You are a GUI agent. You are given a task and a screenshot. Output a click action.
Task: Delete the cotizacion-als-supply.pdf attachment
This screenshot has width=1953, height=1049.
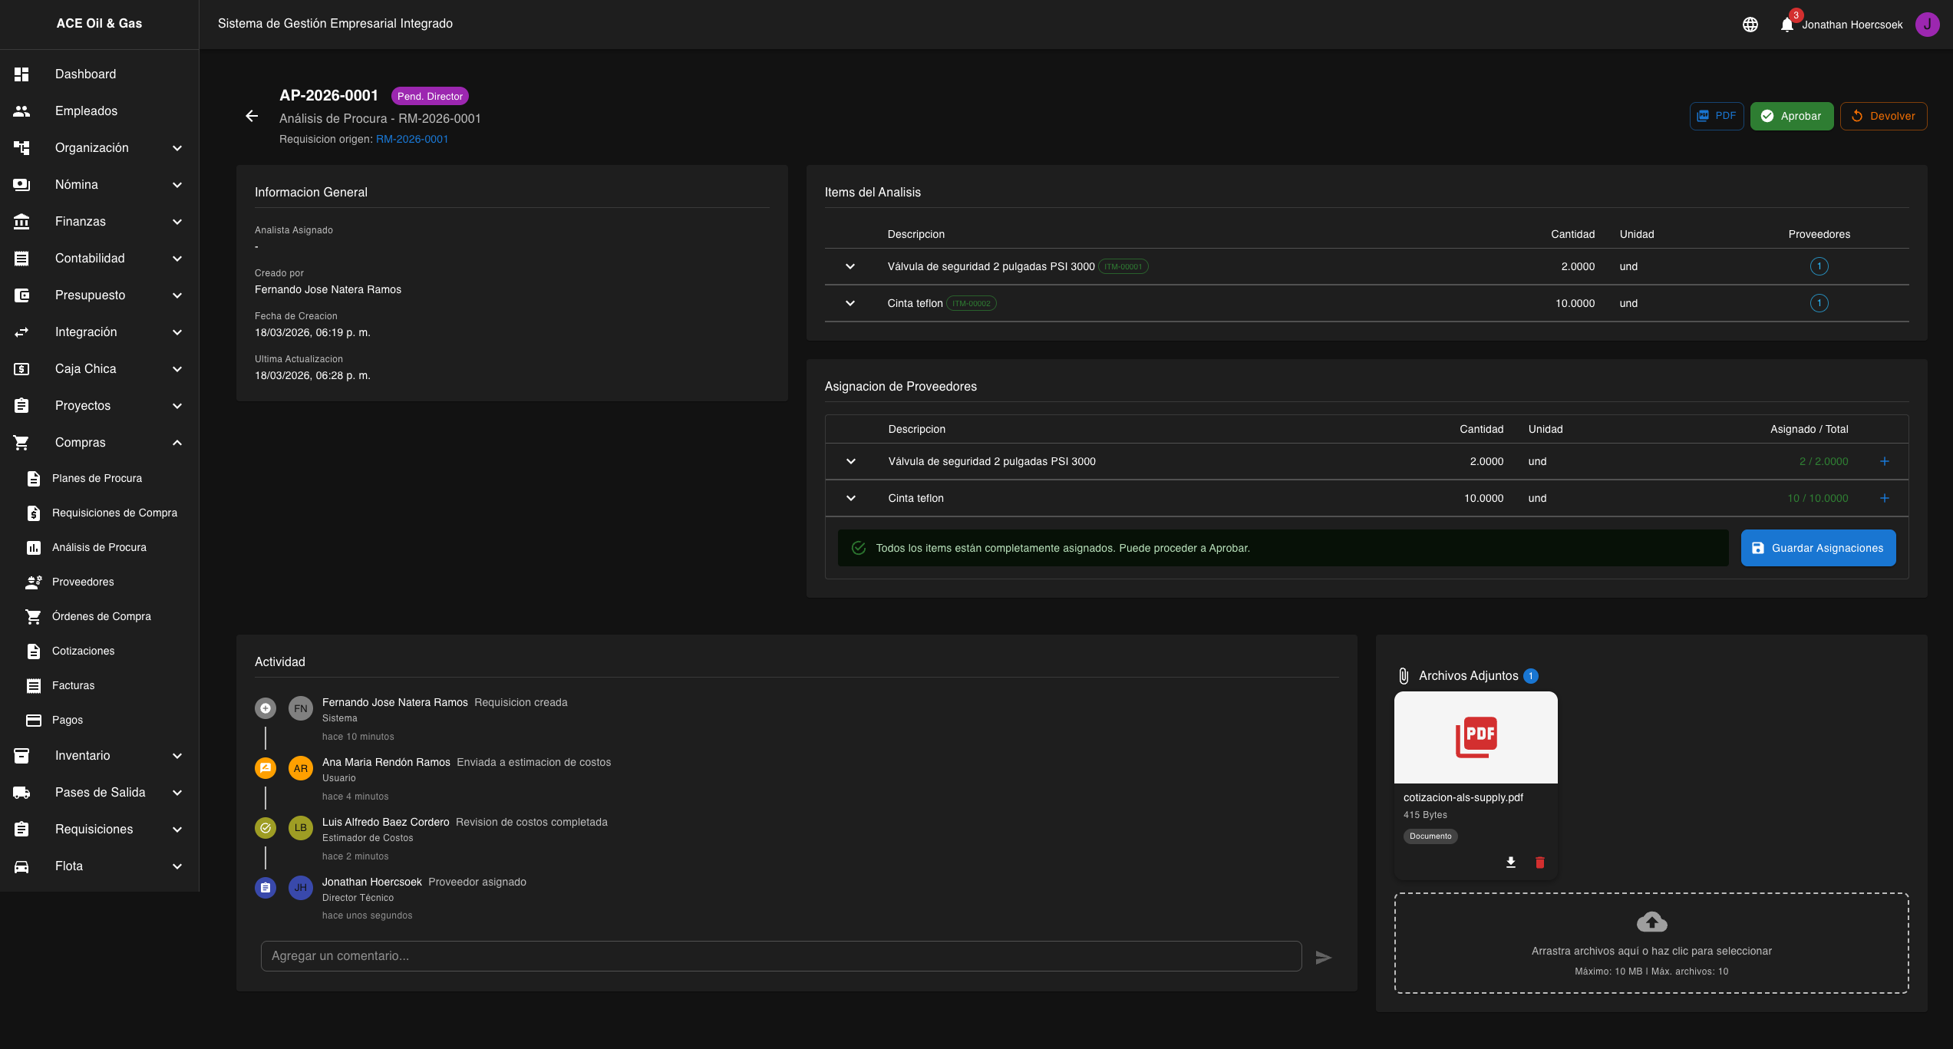pyautogui.click(x=1539, y=863)
